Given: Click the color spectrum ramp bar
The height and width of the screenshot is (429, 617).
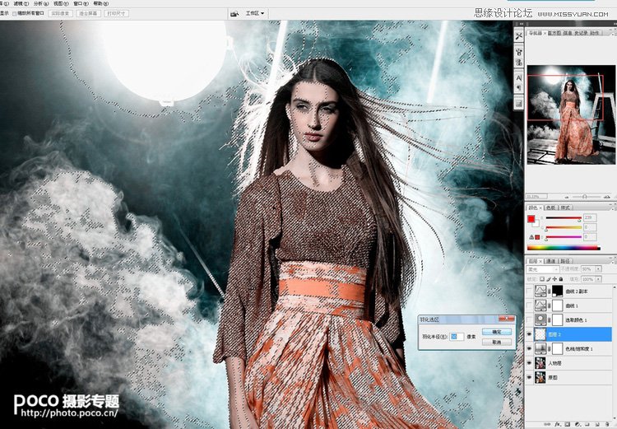Looking at the screenshot, I should coord(564,248).
